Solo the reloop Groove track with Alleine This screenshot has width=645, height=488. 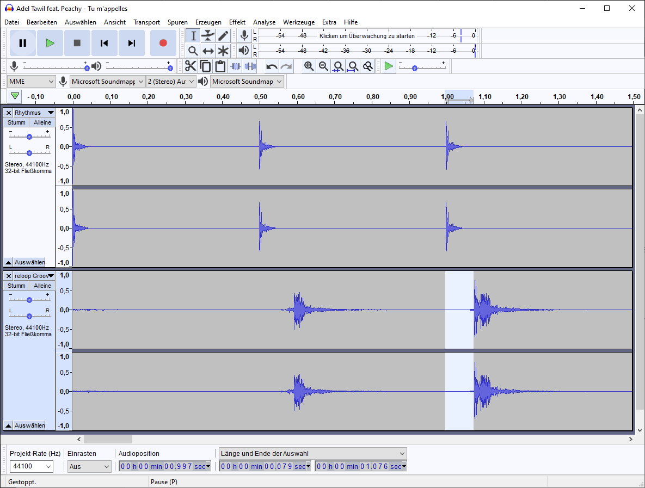[42, 286]
